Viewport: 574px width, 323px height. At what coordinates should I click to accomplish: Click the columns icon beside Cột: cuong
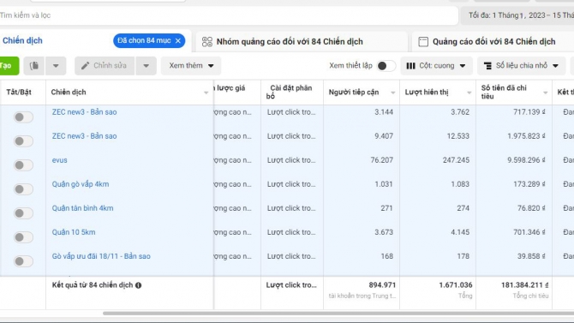click(x=410, y=66)
